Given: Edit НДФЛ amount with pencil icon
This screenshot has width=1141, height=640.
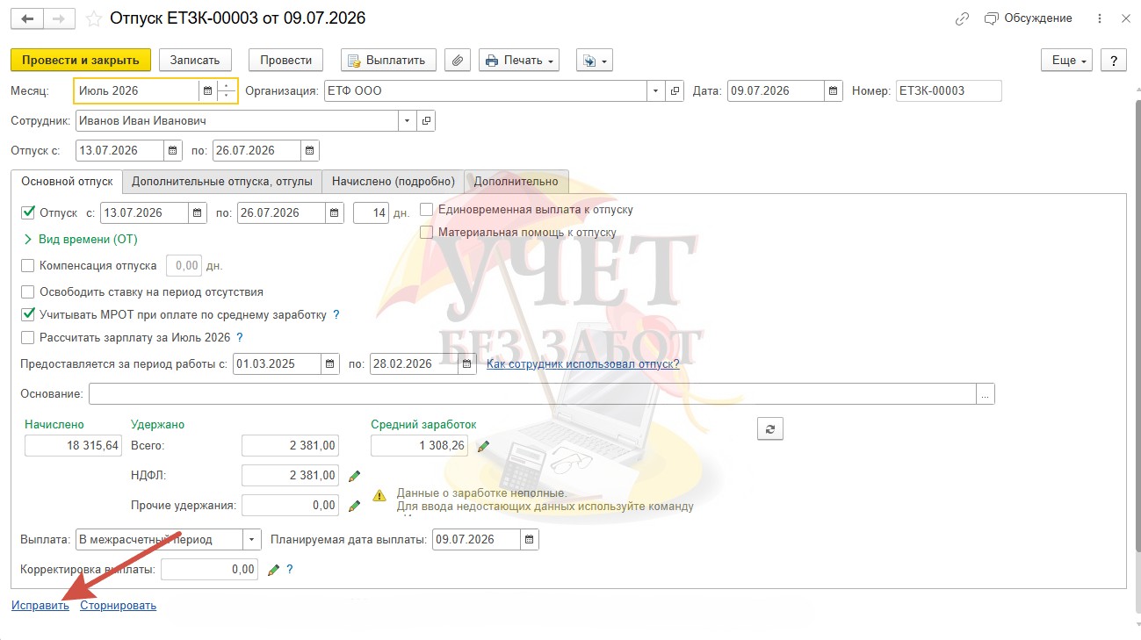Looking at the screenshot, I should point(354,476).
